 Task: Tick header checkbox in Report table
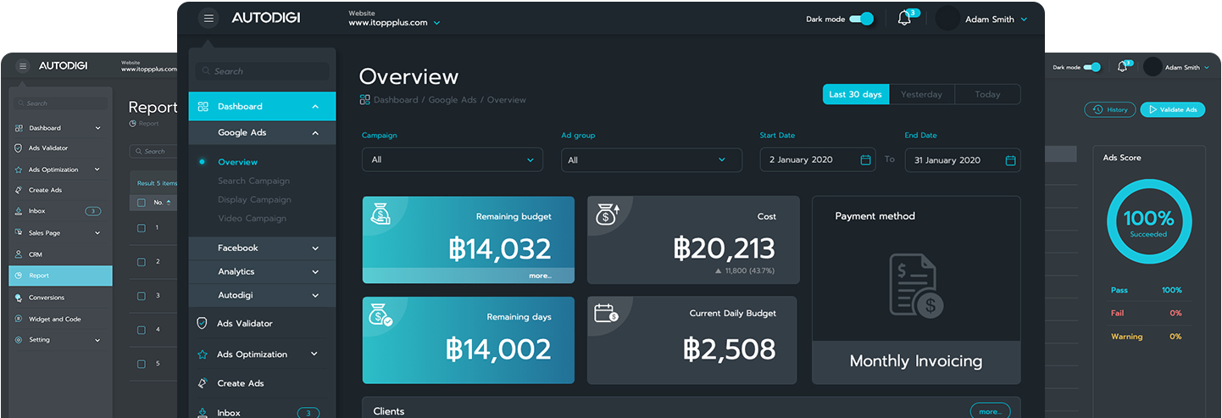[x=142, y=203]
